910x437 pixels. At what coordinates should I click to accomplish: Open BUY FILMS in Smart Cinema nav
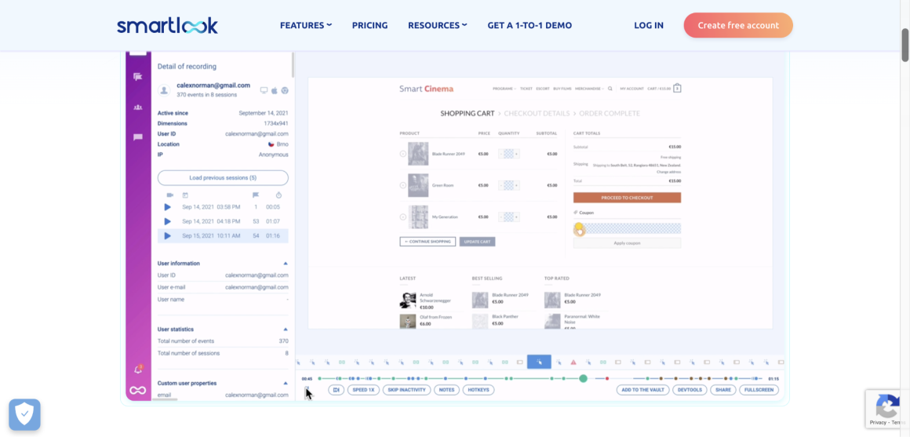(562, 89)
